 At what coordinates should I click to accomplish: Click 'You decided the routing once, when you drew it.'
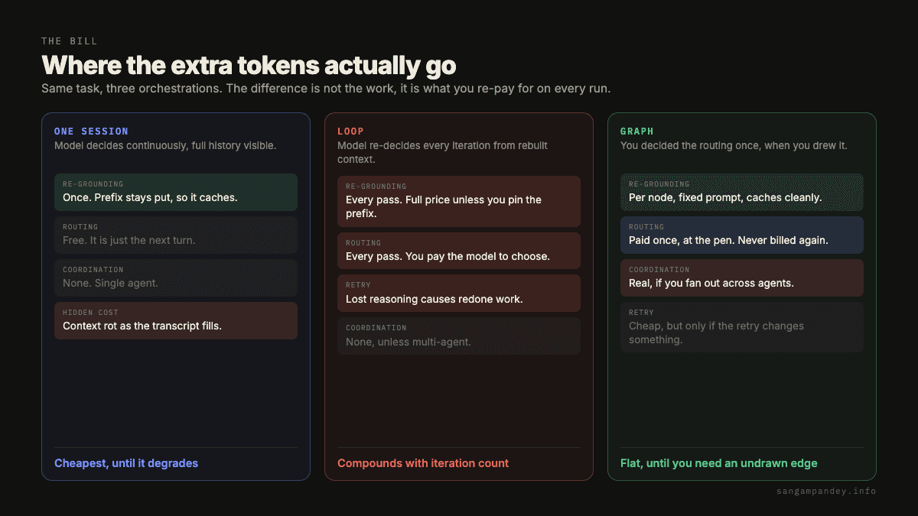(x=734, y=145)
